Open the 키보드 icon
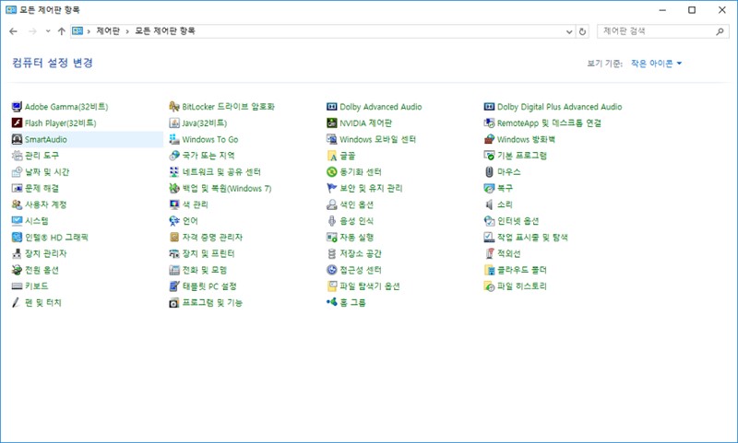 click(17, 286)
